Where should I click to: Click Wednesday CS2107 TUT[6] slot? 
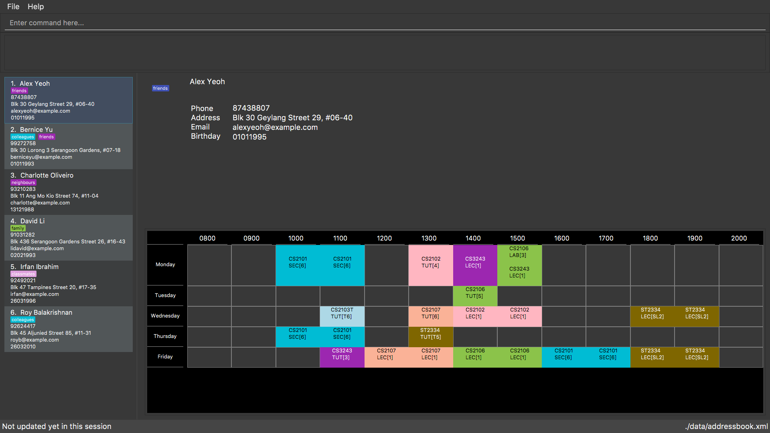click(x=431, y=316)
